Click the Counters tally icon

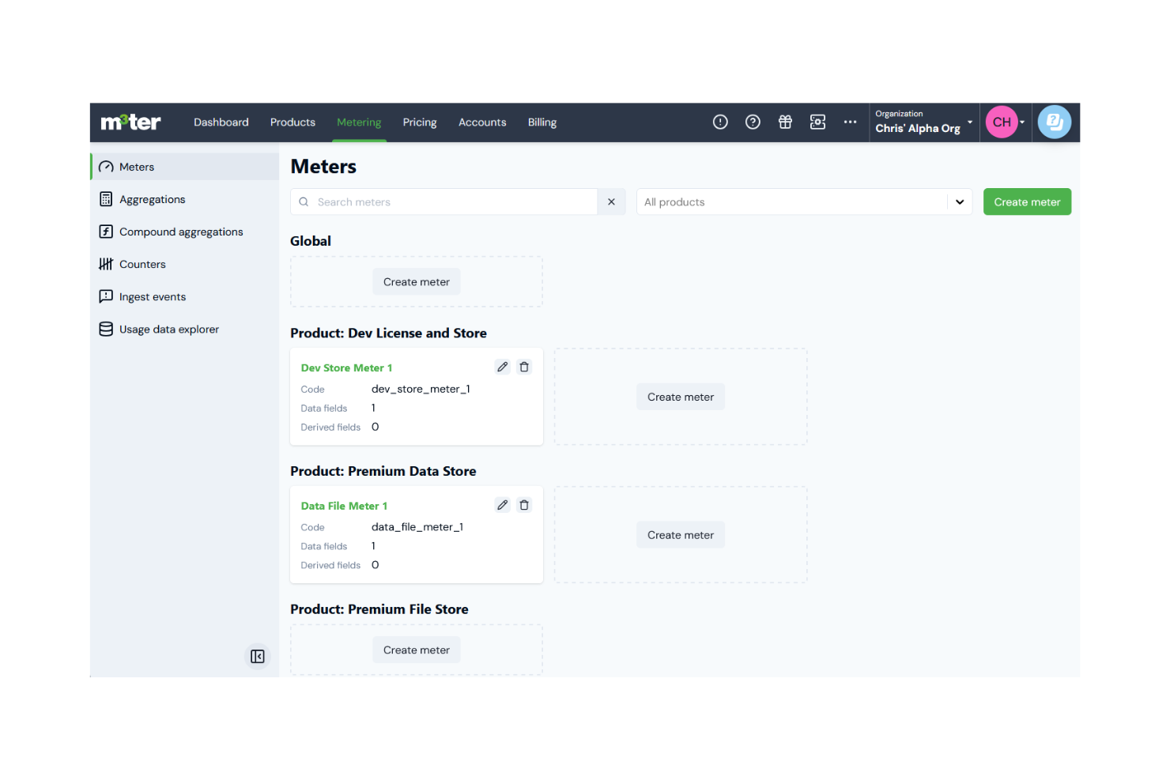tap(106, 264)
